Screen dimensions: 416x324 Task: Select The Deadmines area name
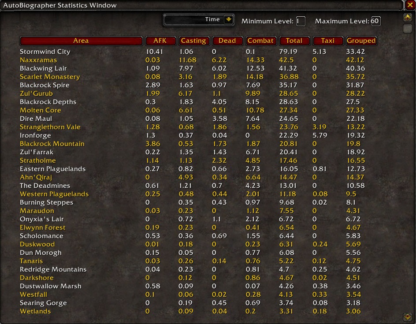click(x=45, y=186)
